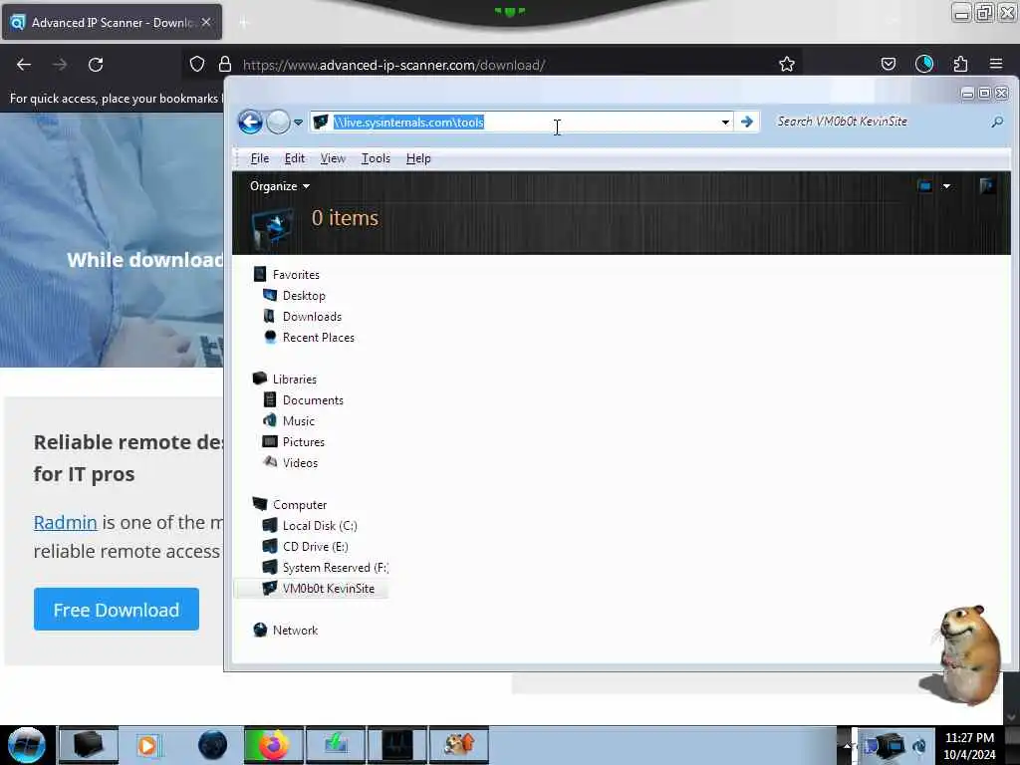Open the recent pages dropdown arrow in Explorer

coord(298,123)
